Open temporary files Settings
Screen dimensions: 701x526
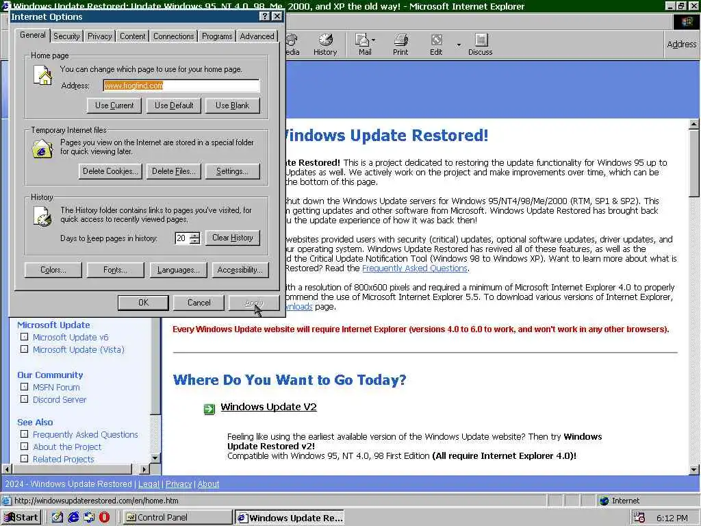click(x=232, y=171)
